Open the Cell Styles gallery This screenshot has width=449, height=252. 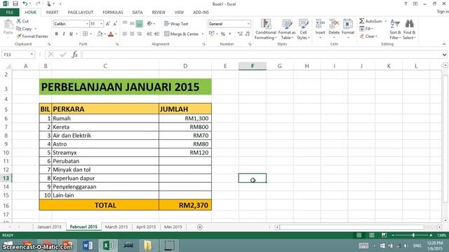pos(303,29)
